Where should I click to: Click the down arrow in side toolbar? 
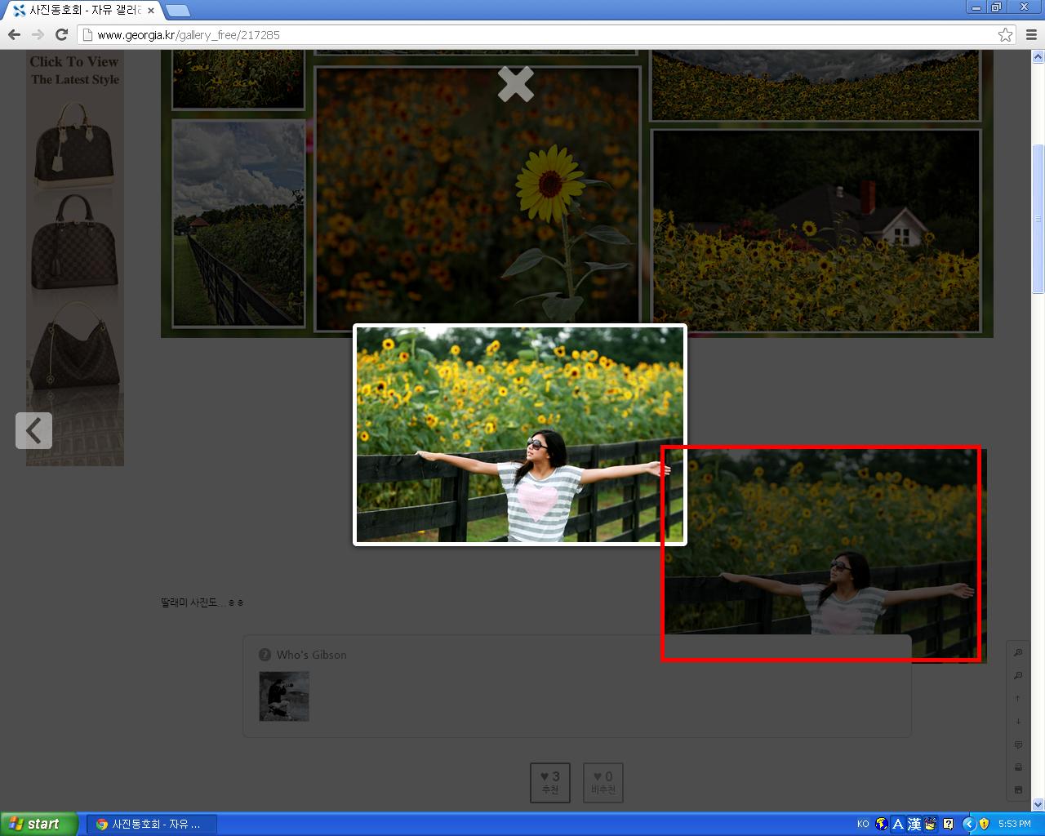pos(1018,721)
